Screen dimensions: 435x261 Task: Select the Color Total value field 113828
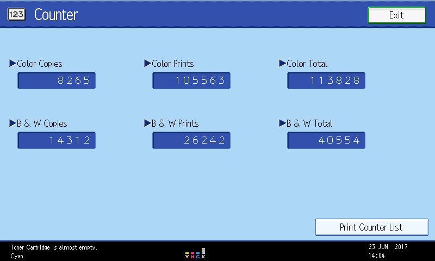pos(326,80)
